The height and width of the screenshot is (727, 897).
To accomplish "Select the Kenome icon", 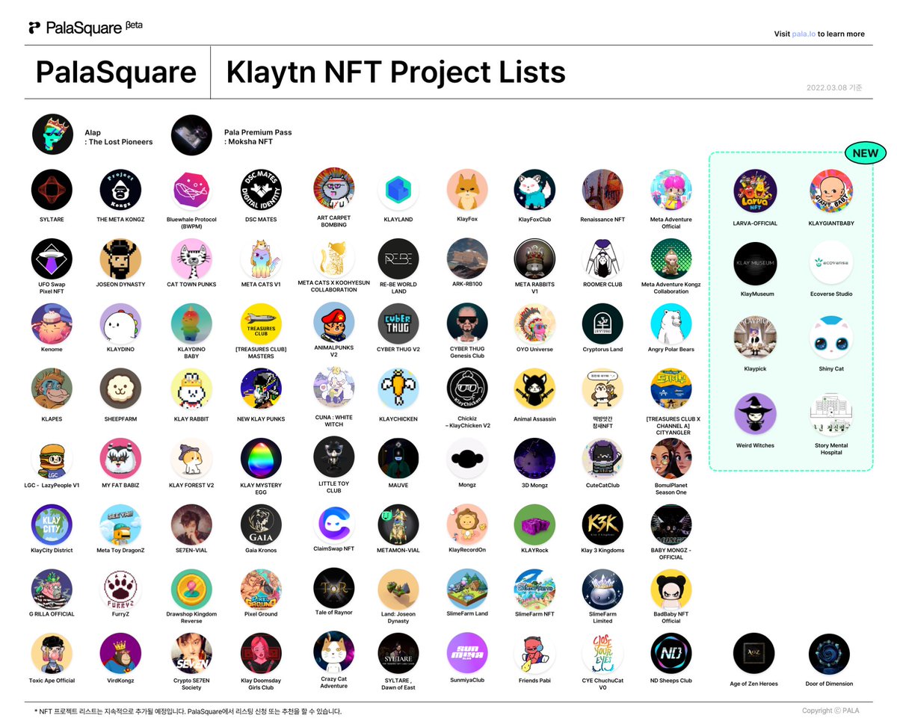I will 52,324.
